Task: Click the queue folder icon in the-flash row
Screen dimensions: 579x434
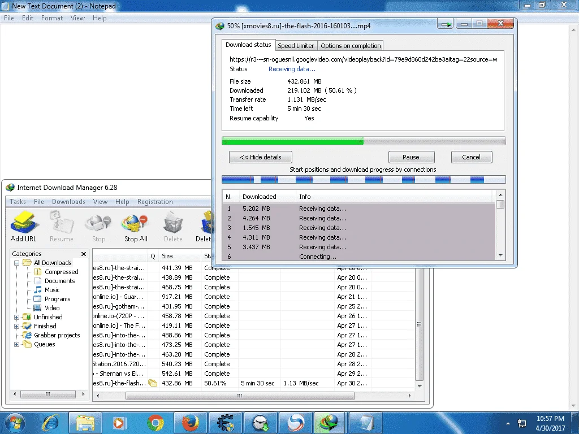Action: click(153, 383)
